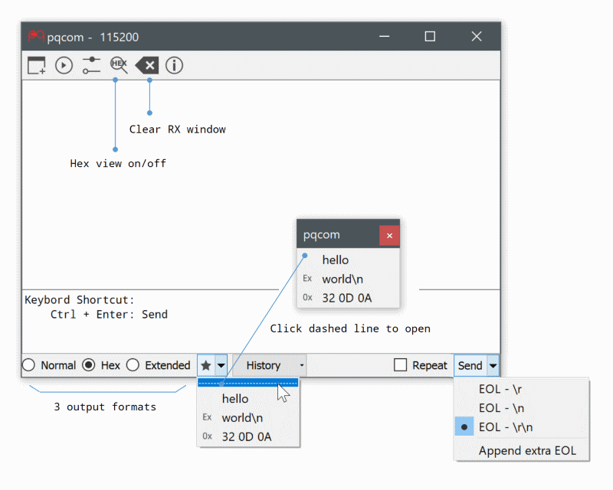Click the star favorites button
The width and height of the screenshot is (613, 490).
tap(206, 365)
